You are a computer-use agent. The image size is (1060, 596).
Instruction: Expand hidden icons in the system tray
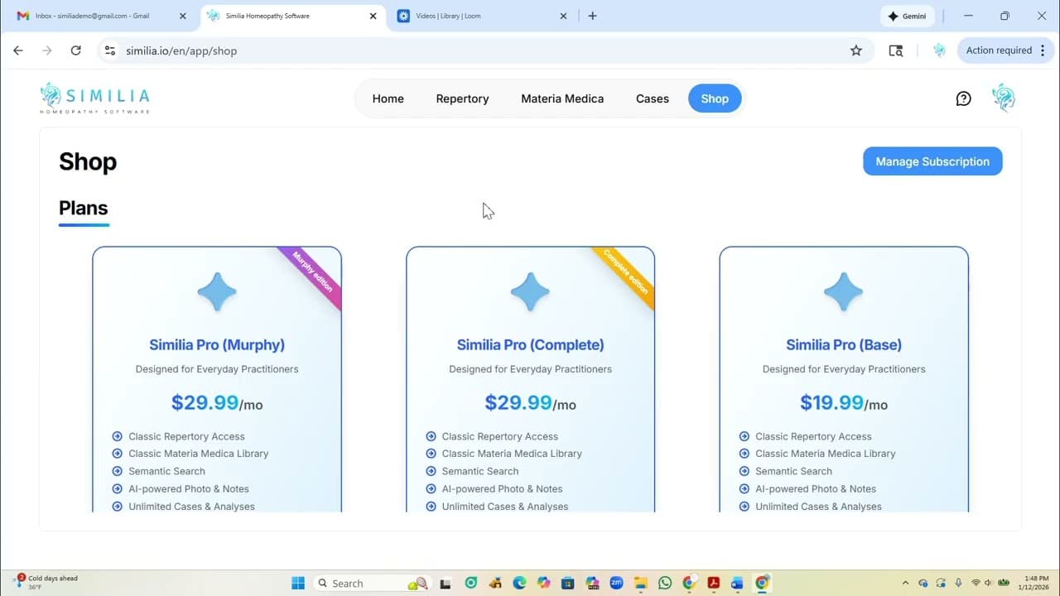pos(906,583)
